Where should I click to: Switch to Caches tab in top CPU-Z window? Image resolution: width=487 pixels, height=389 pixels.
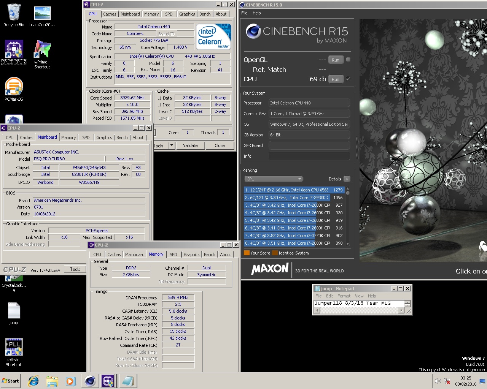pos(110,14)
